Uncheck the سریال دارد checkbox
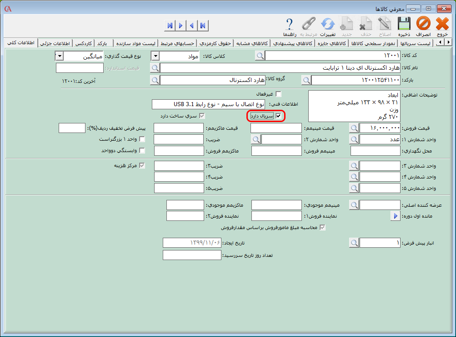 coord(279,116)
